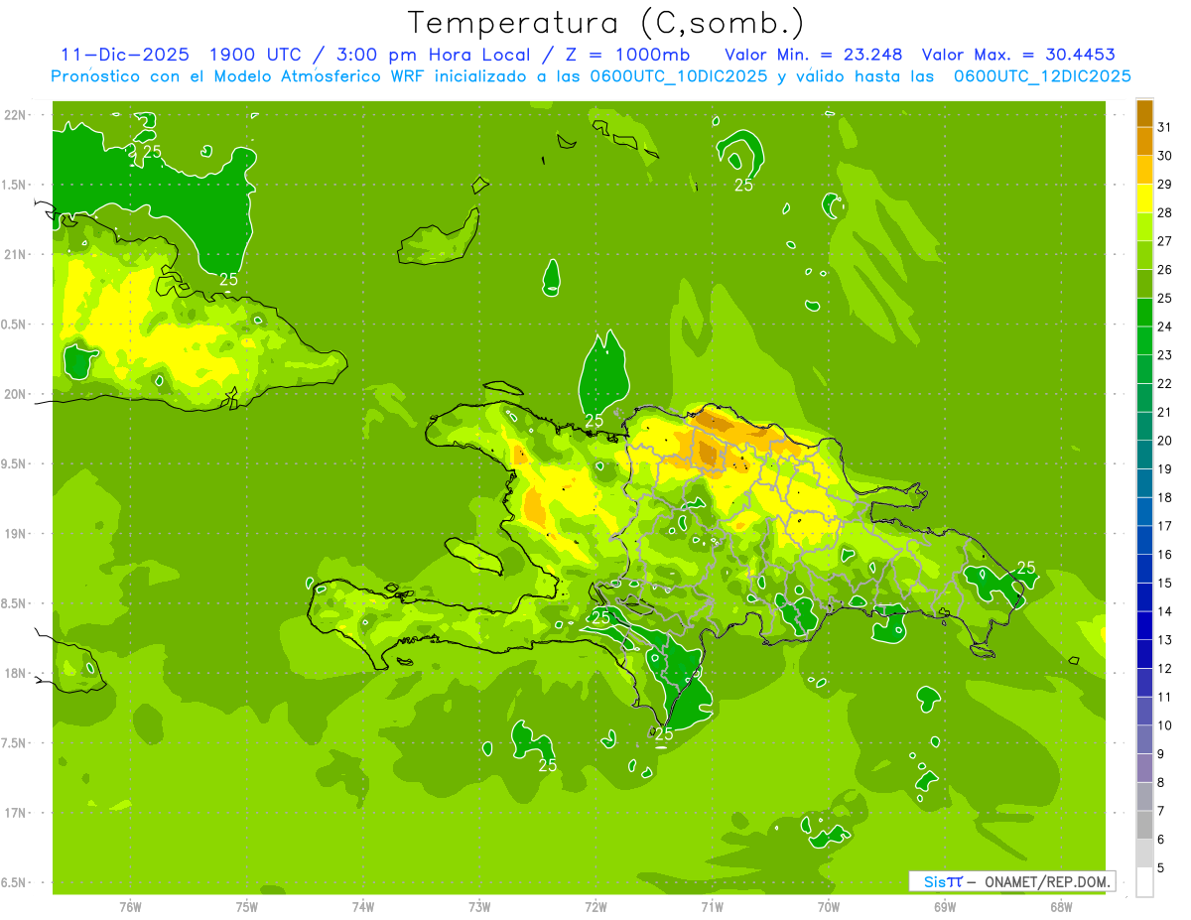The height and width of the screenshot is (920, 1191).
Task: Click the '69W' longitude axis label
Action: point(945,907)
